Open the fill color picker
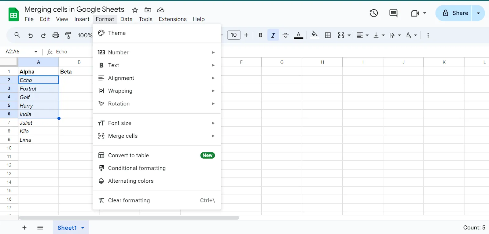This screenshot has width=489, height=234. coord(314,35)
